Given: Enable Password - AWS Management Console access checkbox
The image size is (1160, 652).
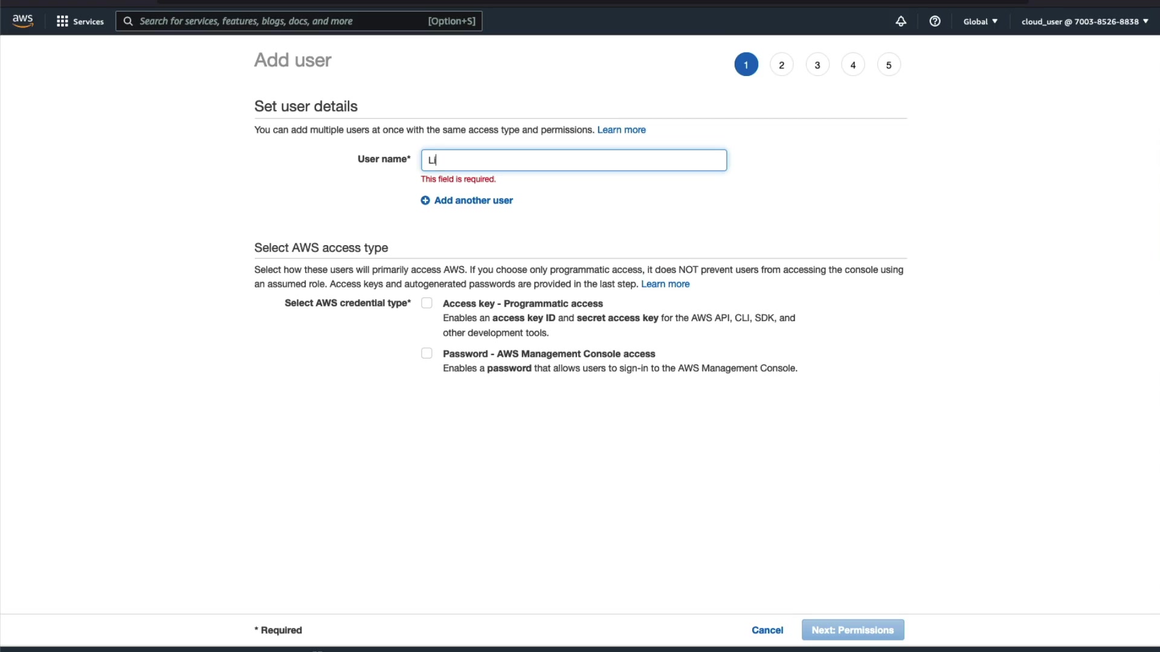Looking at the screenshot, I should pos(427,353).
